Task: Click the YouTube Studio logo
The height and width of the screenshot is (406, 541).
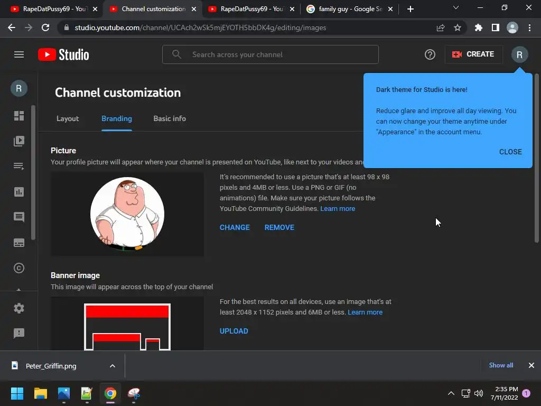Action: click(63, 54)
